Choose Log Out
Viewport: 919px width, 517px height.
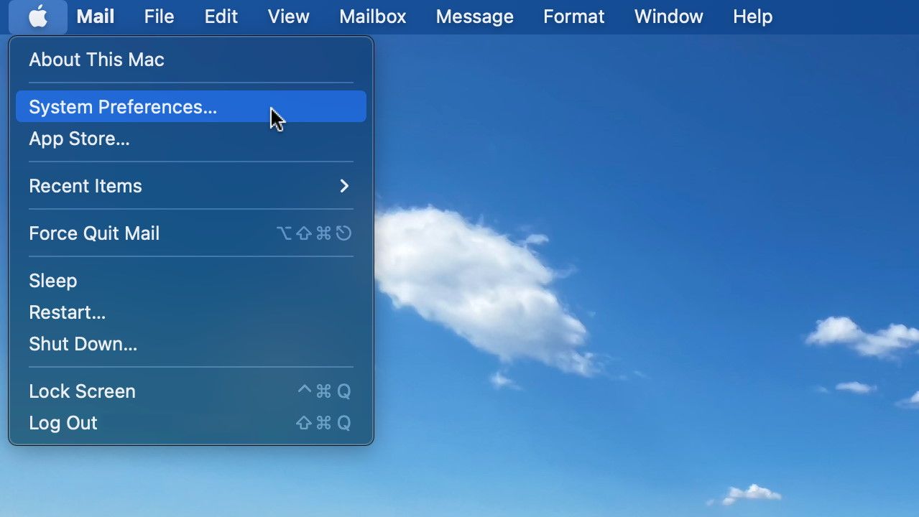click(x=191, y=423)
